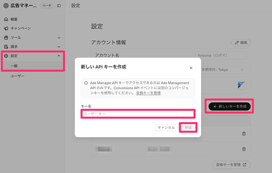Click the ベータ badge
The image size is (272, 173).
pos(47,6)
